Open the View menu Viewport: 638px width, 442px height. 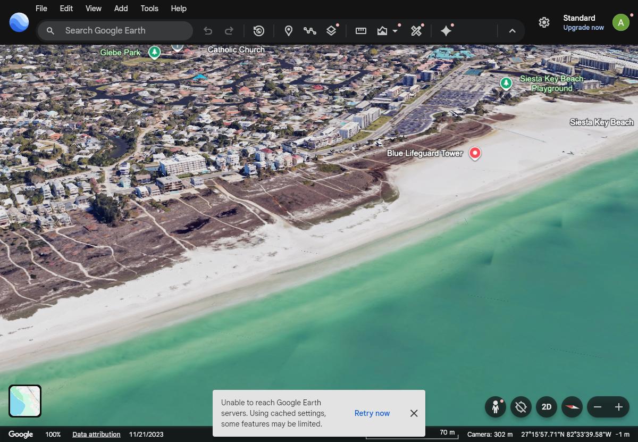click(x=94, y=9)
